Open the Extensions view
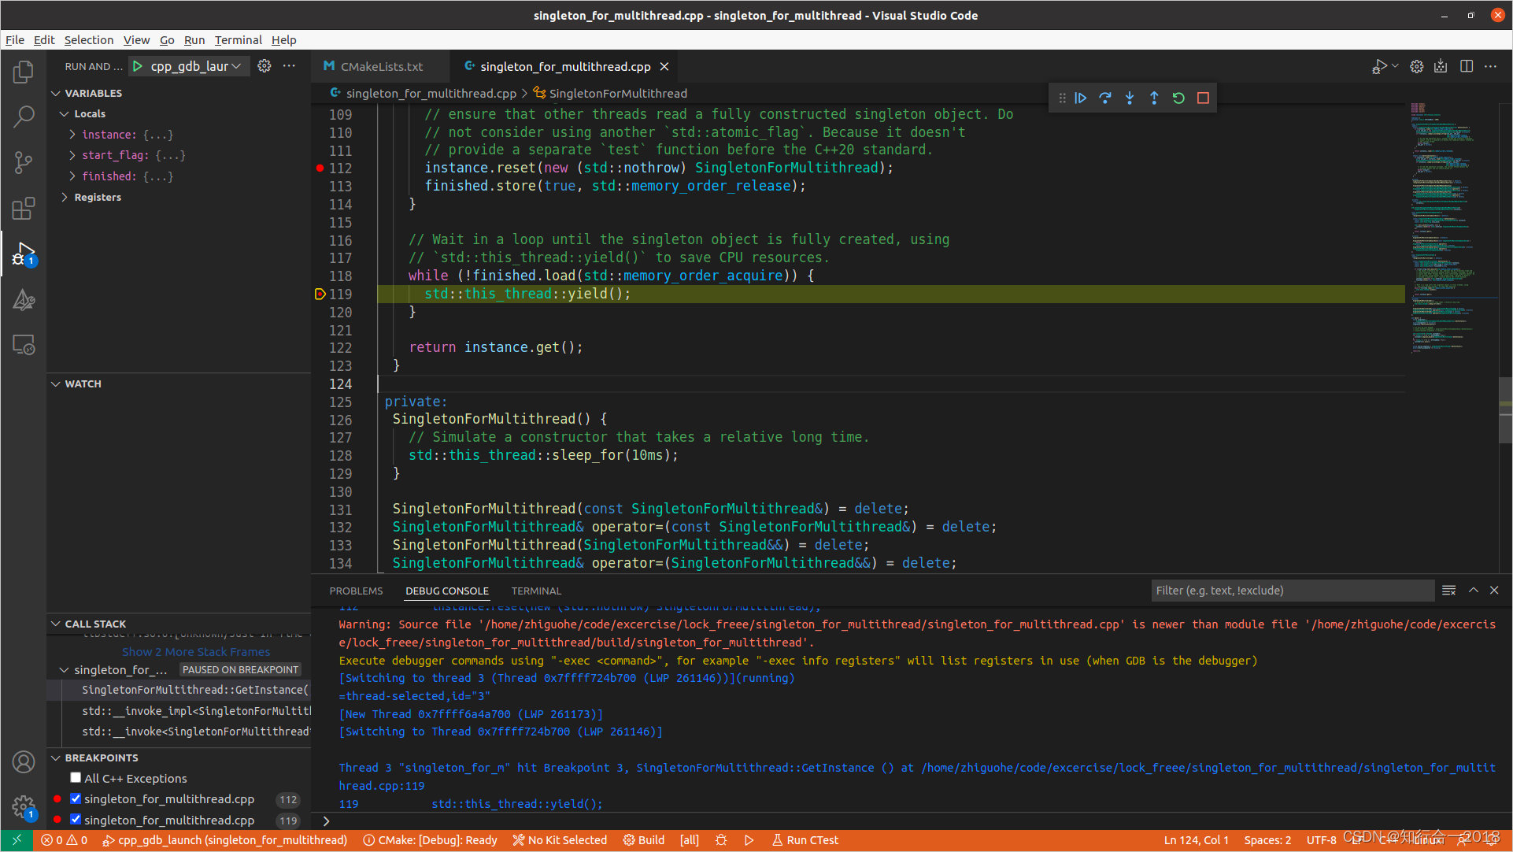The width and height of the screenshot is (1513, 852). click(x=24, y=208)
